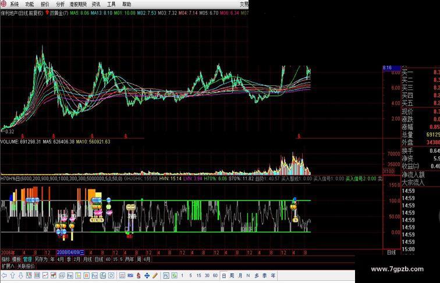Click the 日线 label below price axis
The image size is (440, 283).
(x=392, y=252)
